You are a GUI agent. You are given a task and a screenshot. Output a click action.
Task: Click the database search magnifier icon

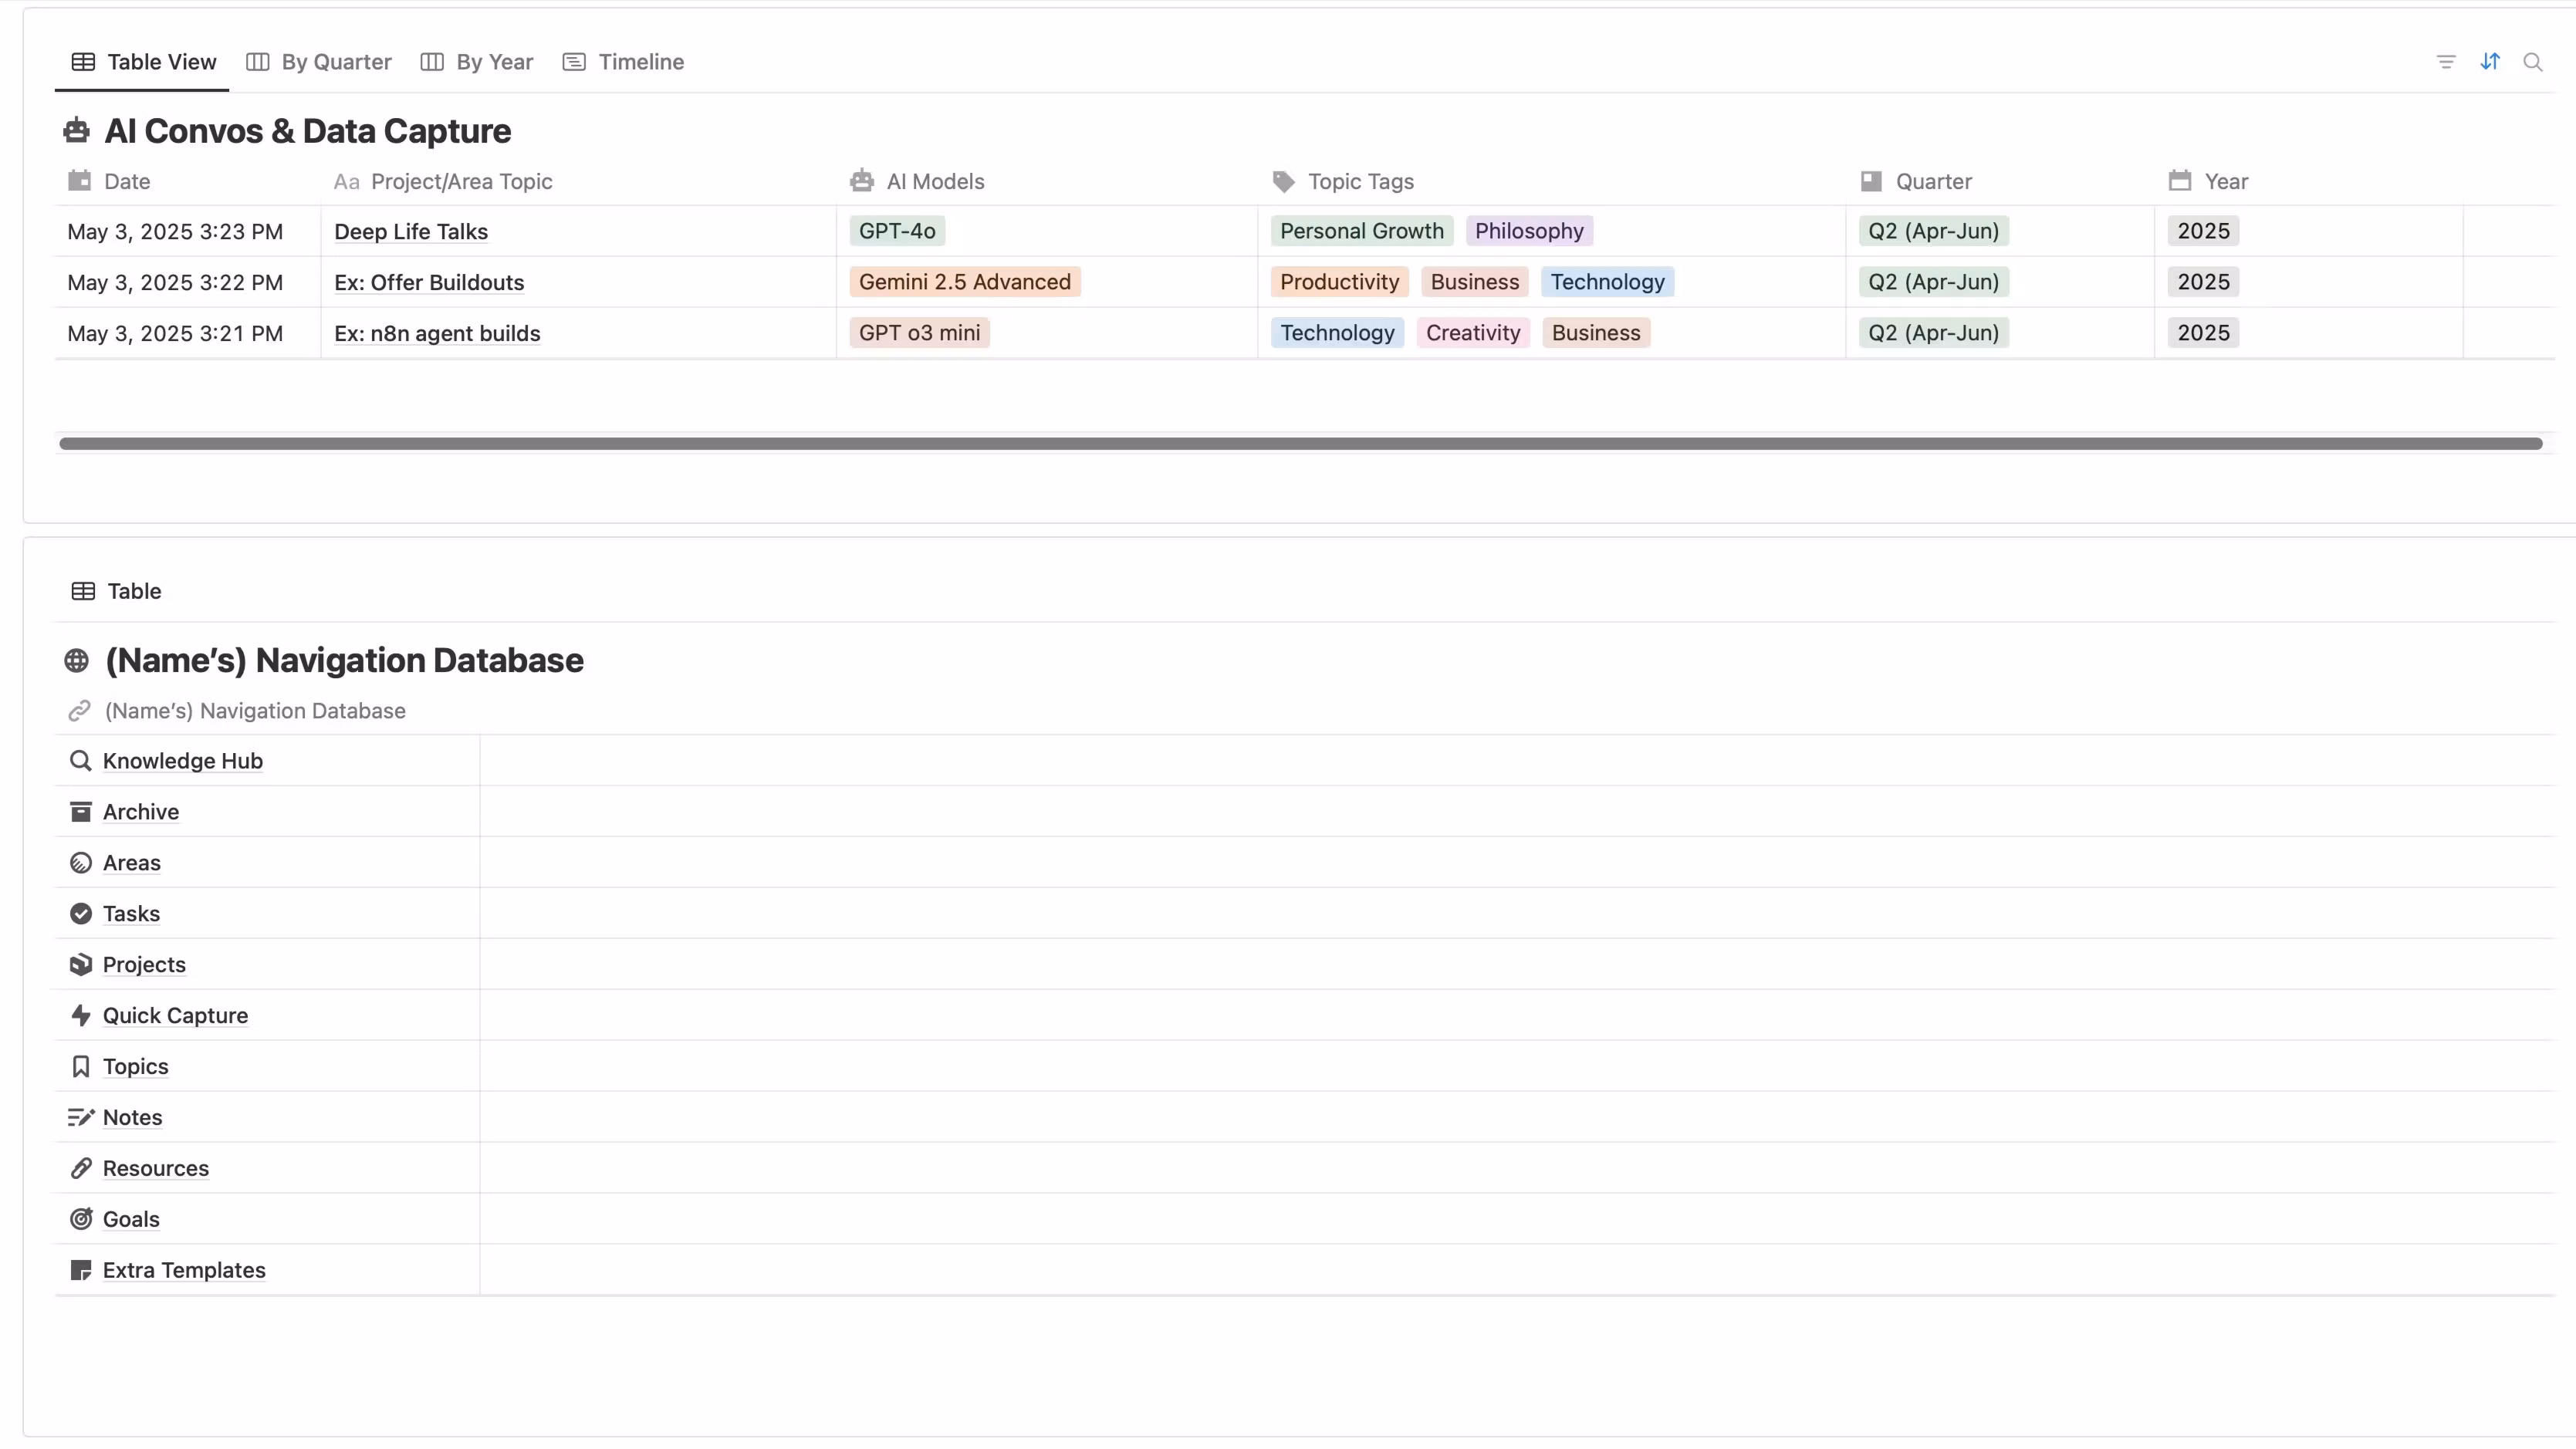[2532, 62]
